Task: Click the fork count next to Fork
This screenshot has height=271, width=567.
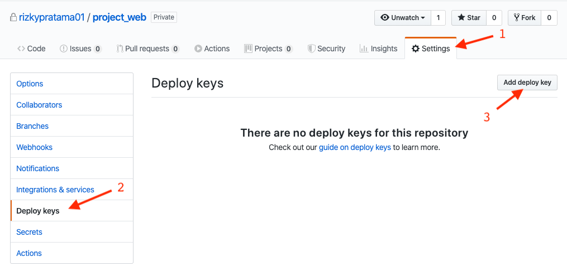Action: pyautogui.click(x=549, y=18)
